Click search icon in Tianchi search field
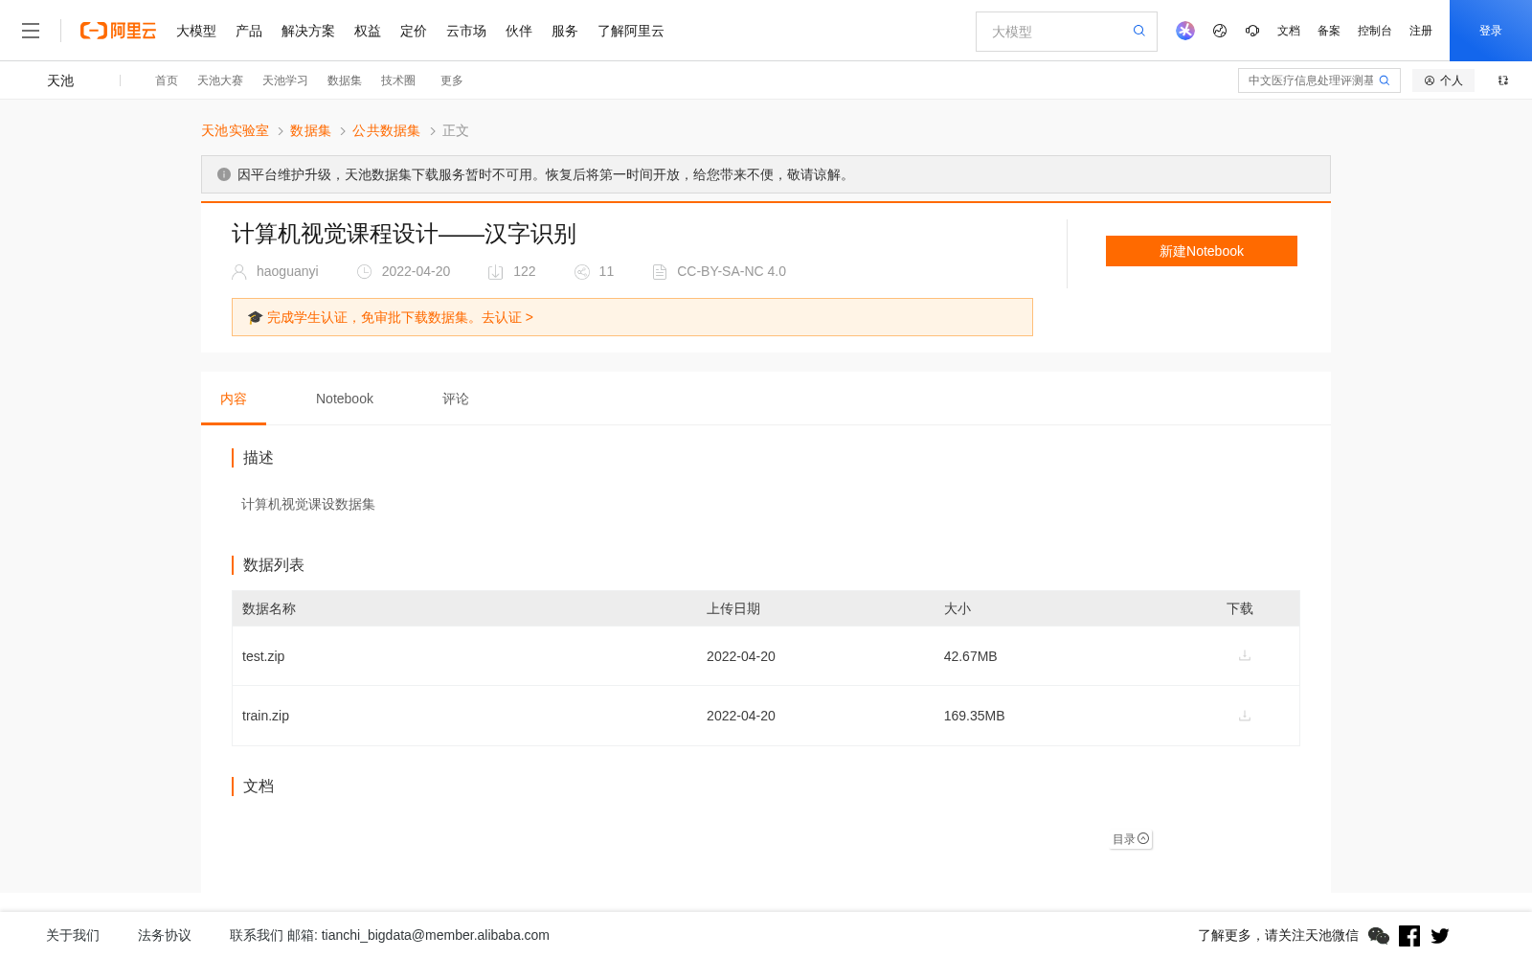This screenshot has height=958, width=1532. point(1385,80)
